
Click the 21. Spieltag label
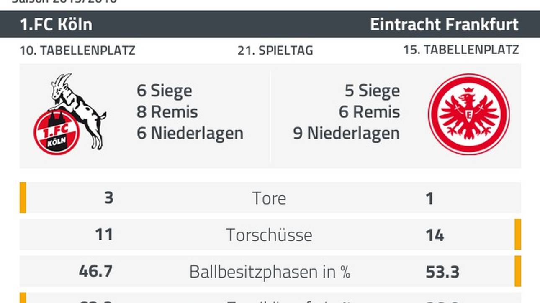click(x=275, y=50)
